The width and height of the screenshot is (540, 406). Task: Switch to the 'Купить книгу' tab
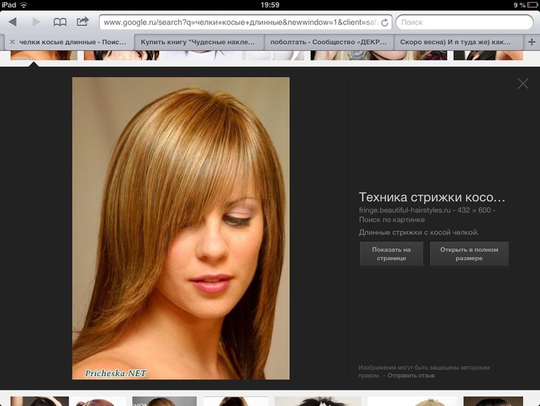tap(198, 42)
